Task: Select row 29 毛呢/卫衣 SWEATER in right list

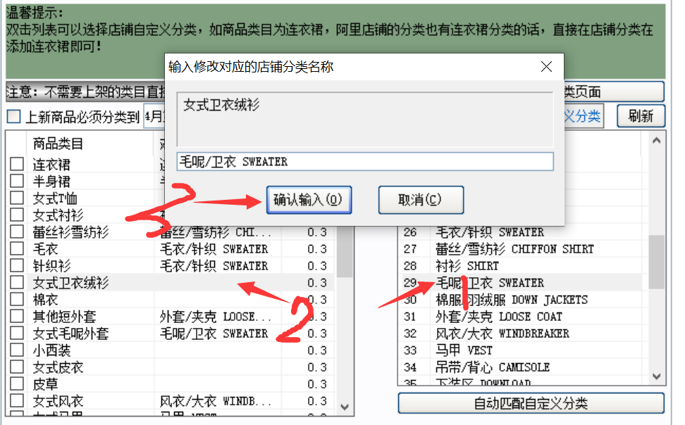Action: (520, 283)
